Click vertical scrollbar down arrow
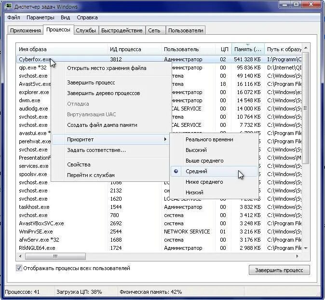 click(306, 248)
